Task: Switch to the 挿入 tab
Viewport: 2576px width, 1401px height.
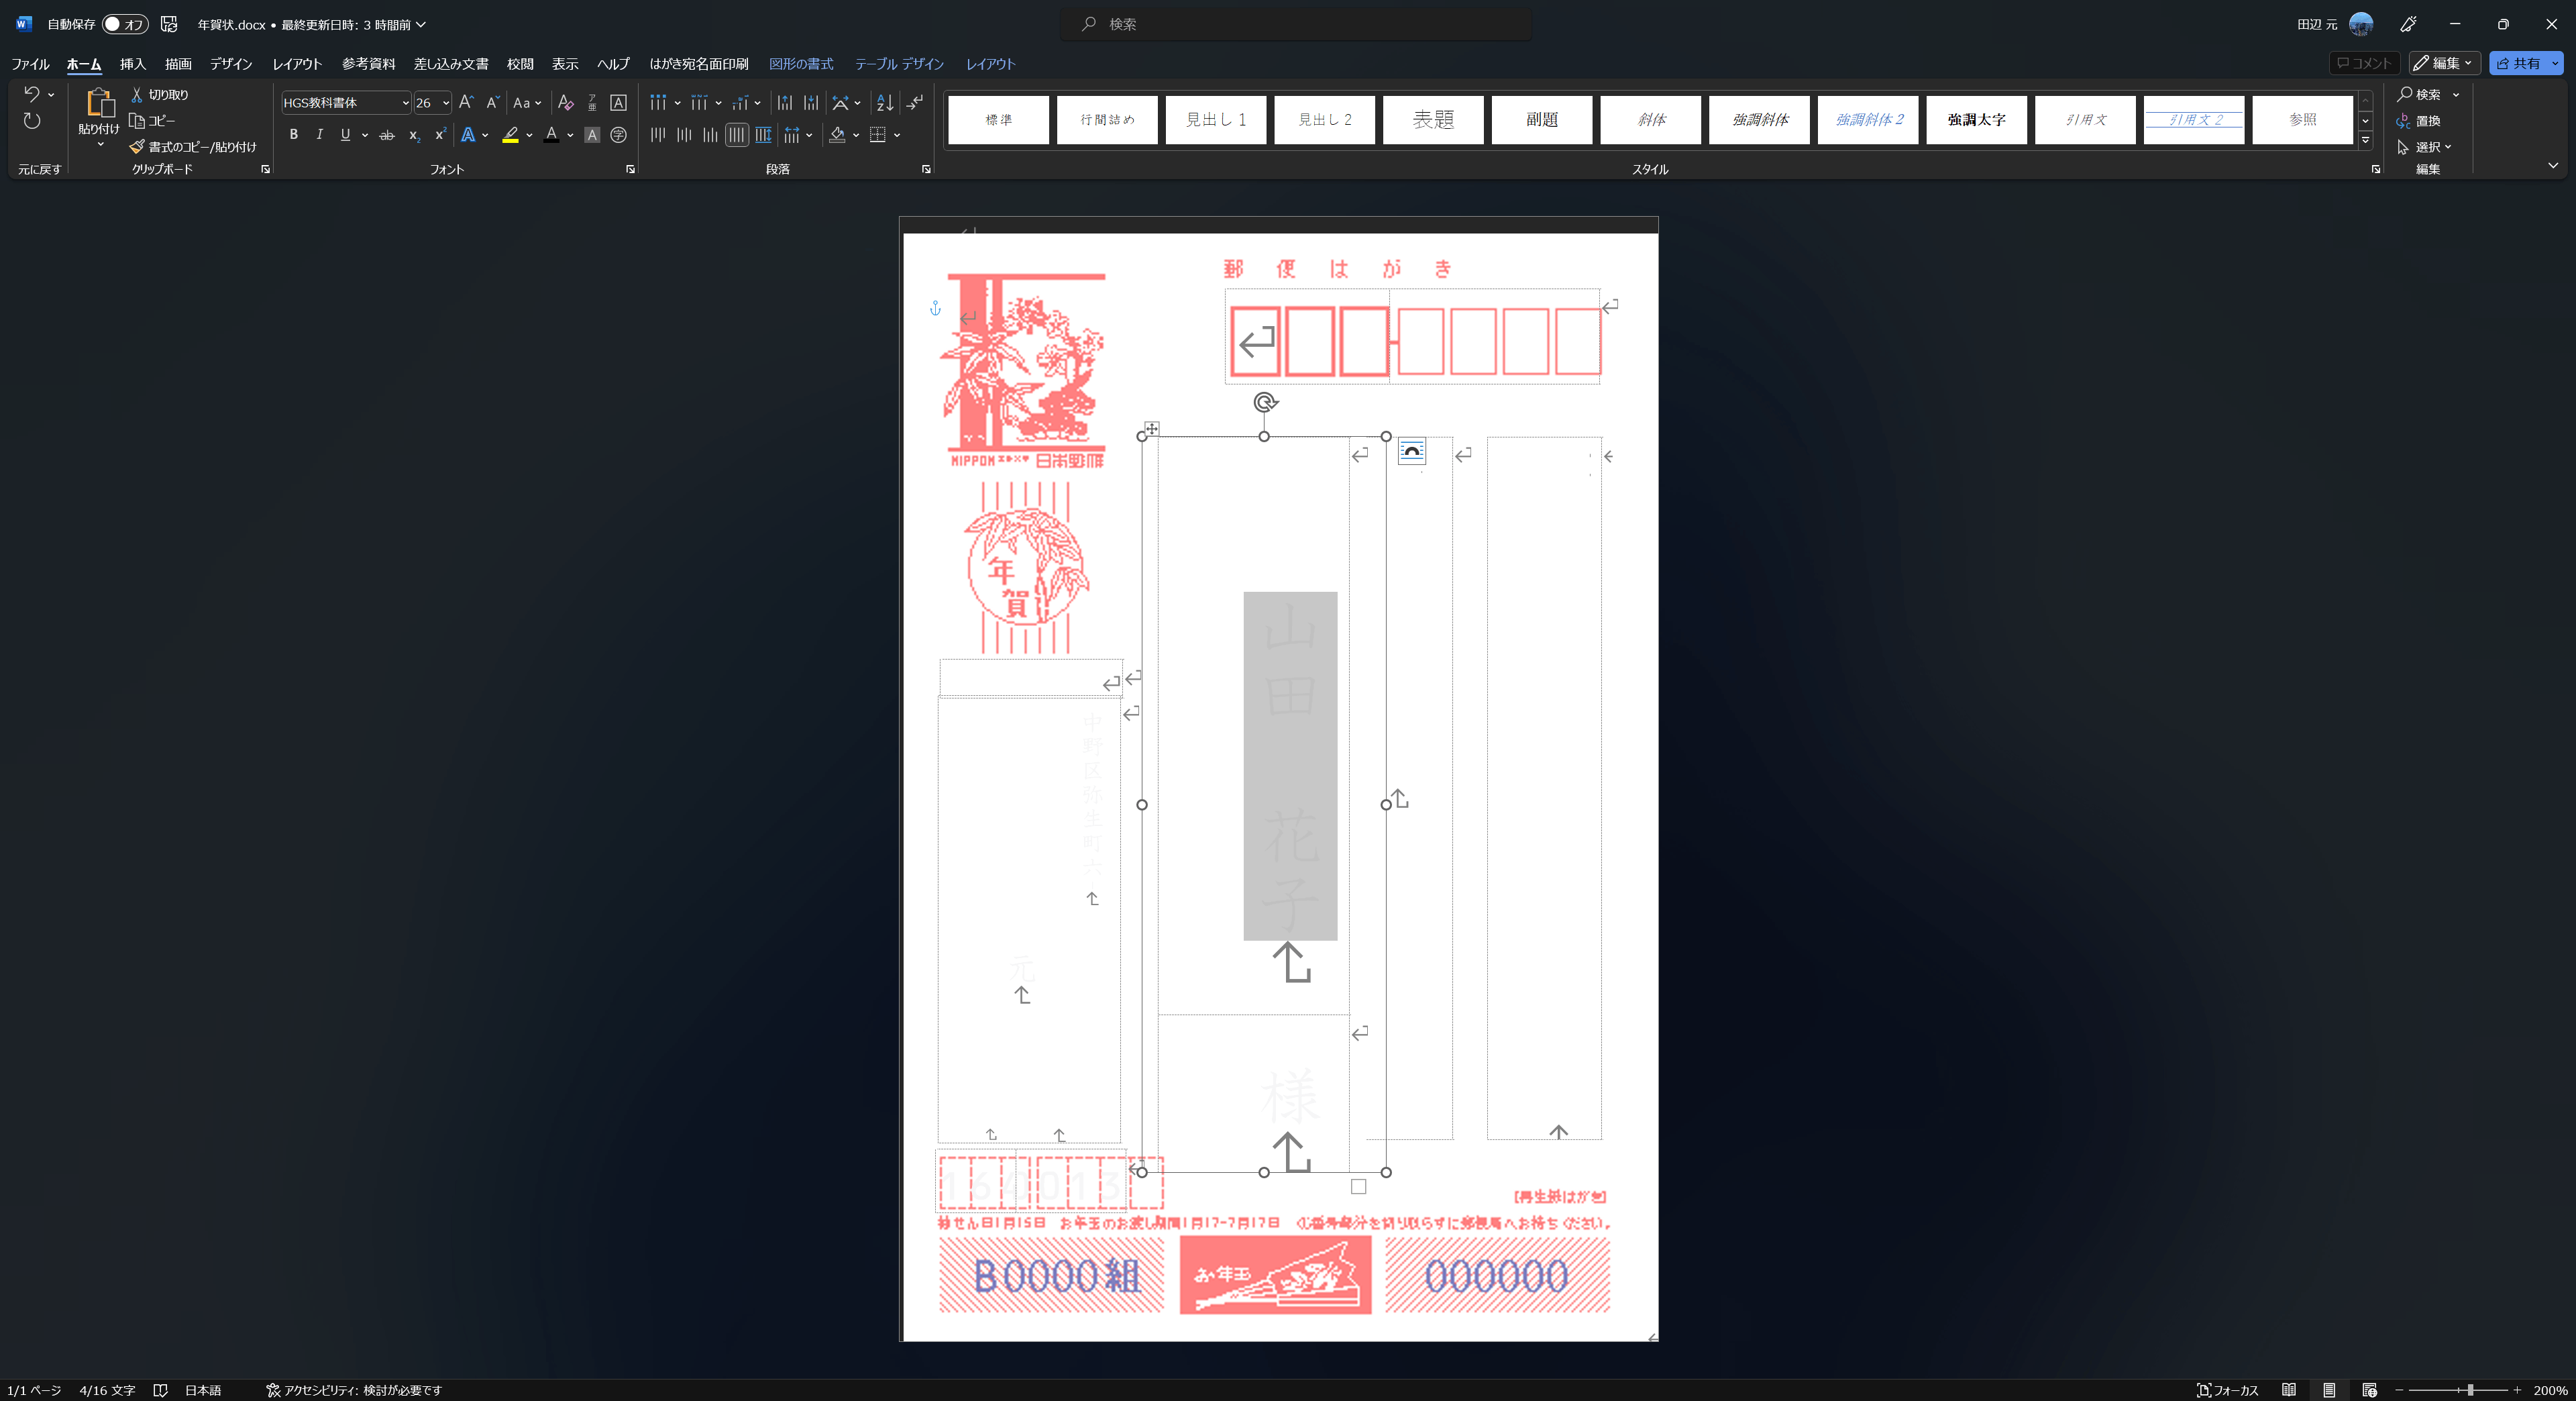Action: 132,64
